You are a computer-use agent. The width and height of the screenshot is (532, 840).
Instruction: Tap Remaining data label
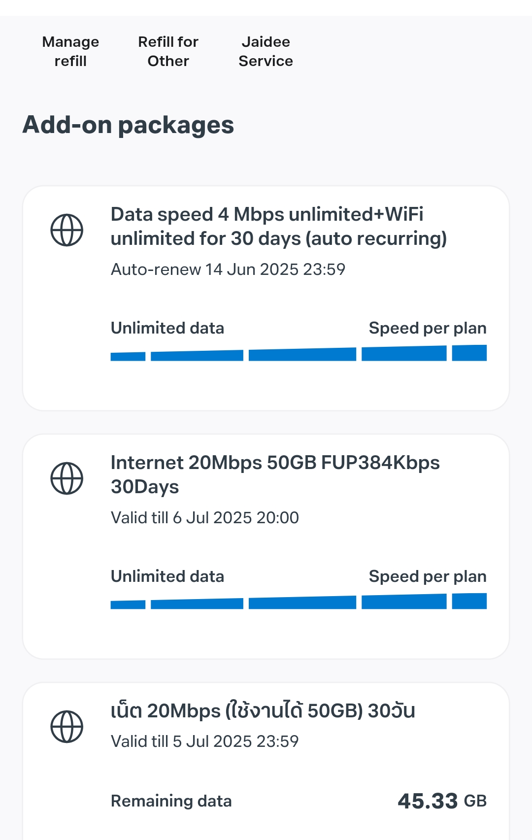(171, 801)
